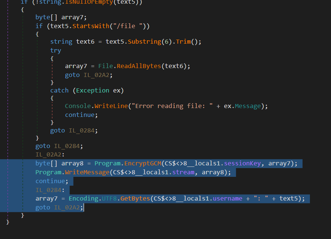
Task: Click the WriteLine method name
Action: click(111, 106)
